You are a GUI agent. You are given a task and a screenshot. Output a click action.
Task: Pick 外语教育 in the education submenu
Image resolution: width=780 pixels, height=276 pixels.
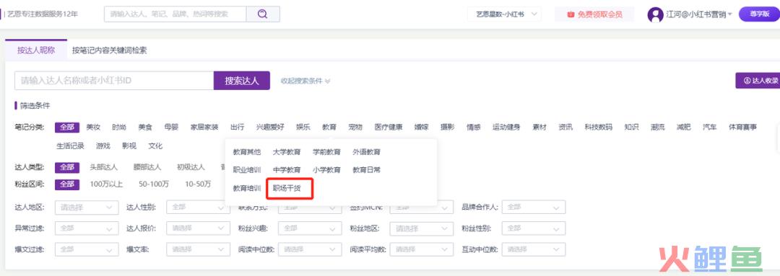pyautogui.click(x=367, y=152)
